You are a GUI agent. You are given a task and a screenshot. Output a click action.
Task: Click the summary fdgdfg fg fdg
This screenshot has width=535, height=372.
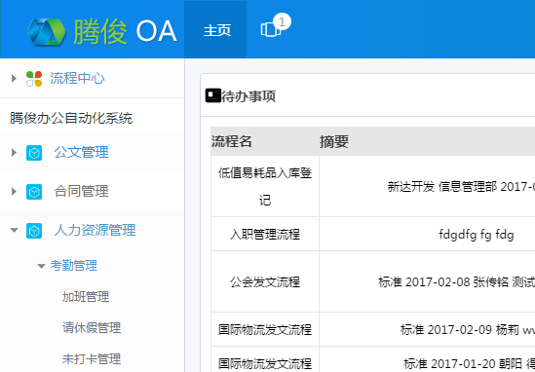point(477,235)
